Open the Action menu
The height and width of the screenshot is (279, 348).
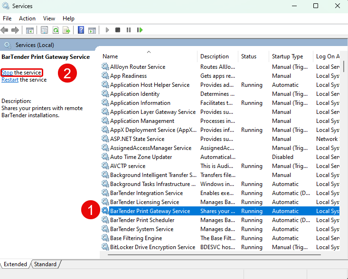(27, 19)
